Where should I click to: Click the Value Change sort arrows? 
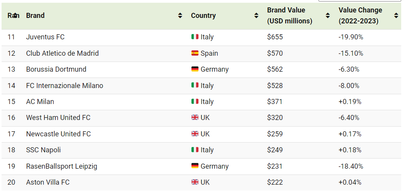396,15
